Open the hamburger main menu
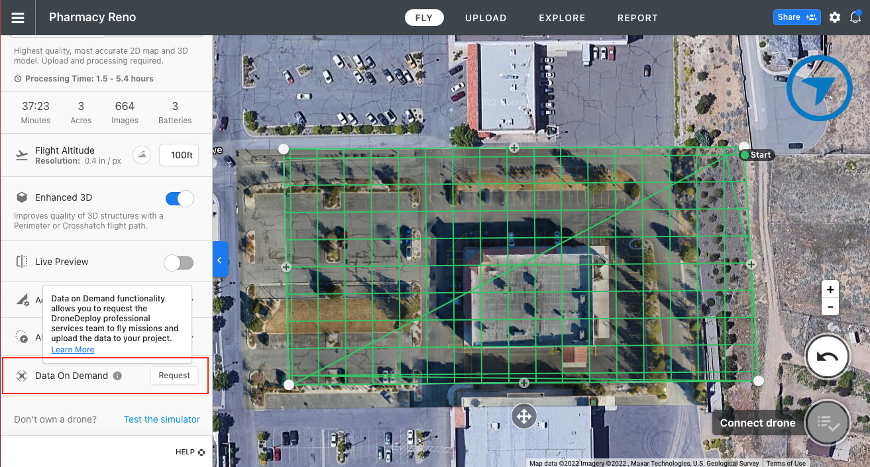 [18, 18]
